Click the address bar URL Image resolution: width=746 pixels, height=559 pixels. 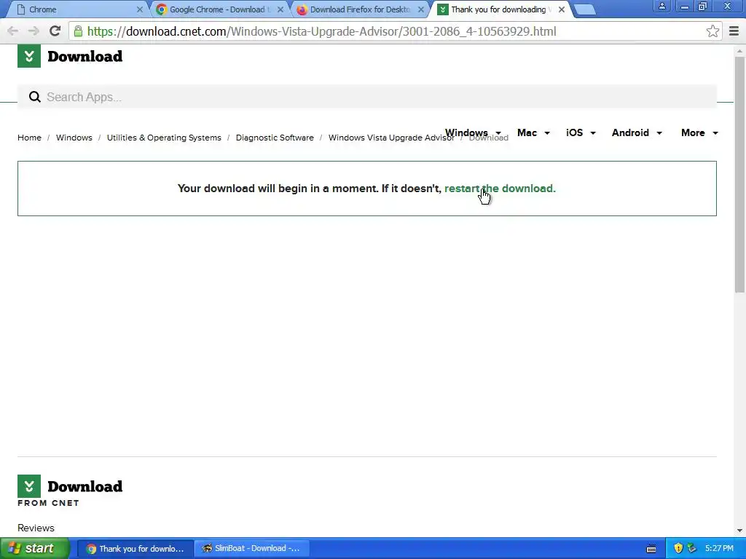[x=321, y=31]
